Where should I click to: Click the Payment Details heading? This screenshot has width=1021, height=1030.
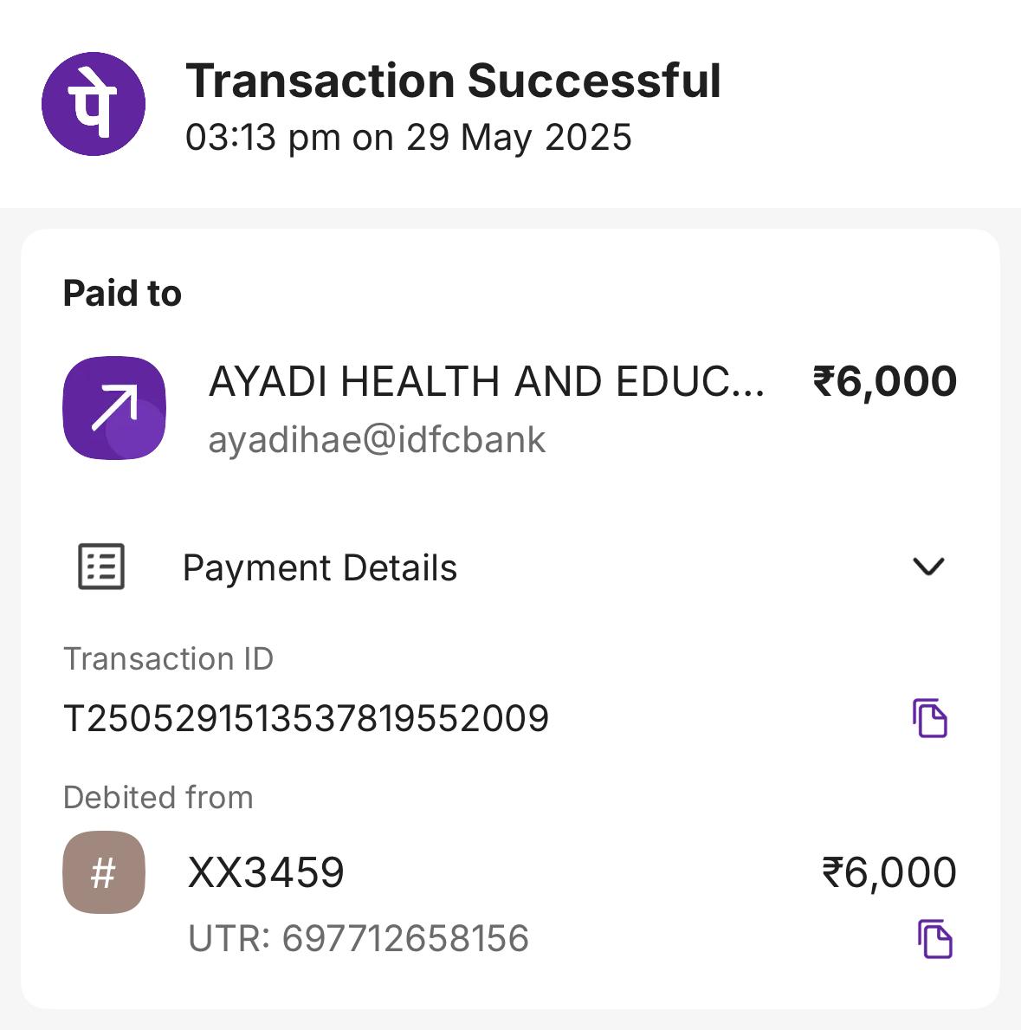[x=320, y=568]
